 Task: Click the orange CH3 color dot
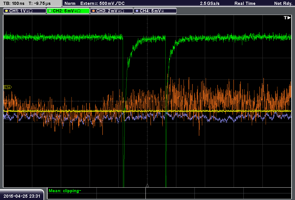click(x=94, y=11)
